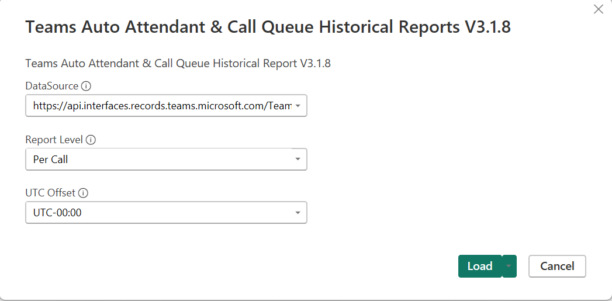Select the 'Per Call' value box
The height and width of the screenshot is (301, 612).
tap(166, 159)
